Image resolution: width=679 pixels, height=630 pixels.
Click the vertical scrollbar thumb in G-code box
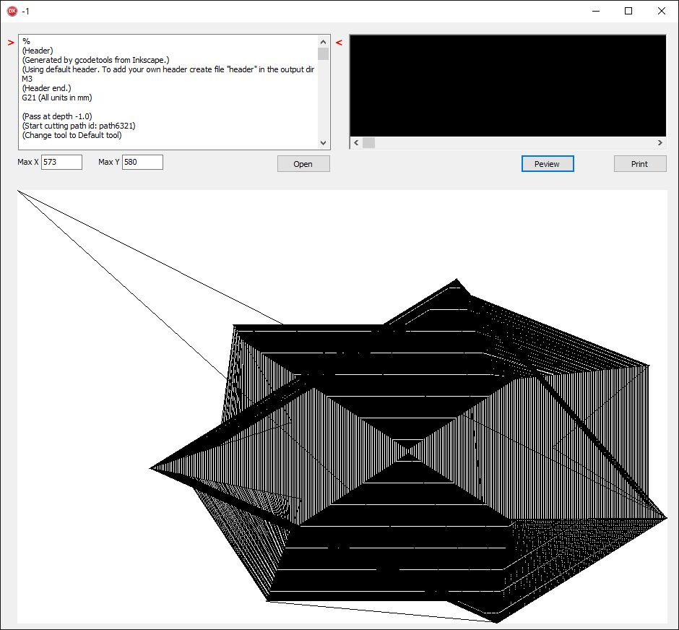[x=323, y=53]
